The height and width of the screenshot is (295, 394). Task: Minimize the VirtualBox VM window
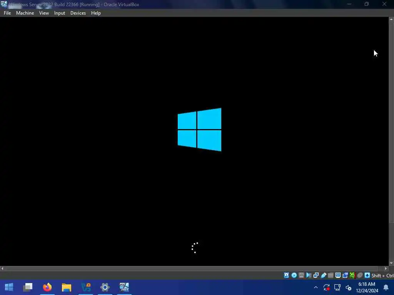point(349,4)
